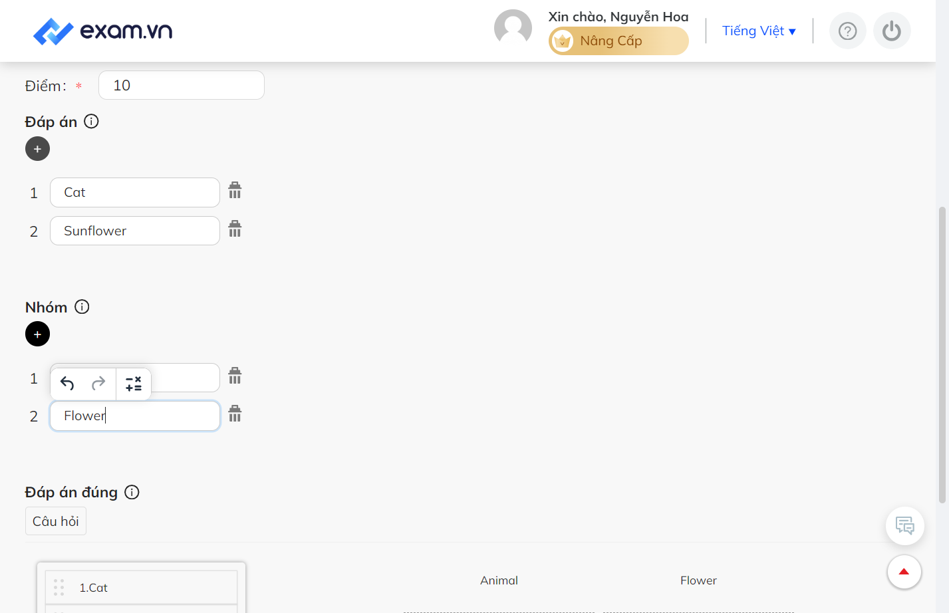Add a new answer under Đáp án
This screenshot has width=949, height=613.
coord(37,149)
